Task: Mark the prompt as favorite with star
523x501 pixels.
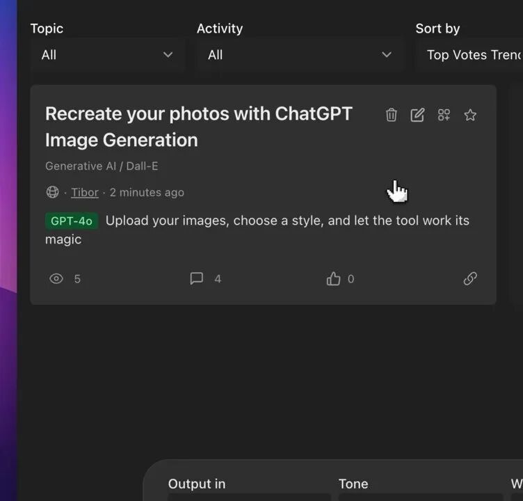Action: pyautogui.click(x=470, y=115)
